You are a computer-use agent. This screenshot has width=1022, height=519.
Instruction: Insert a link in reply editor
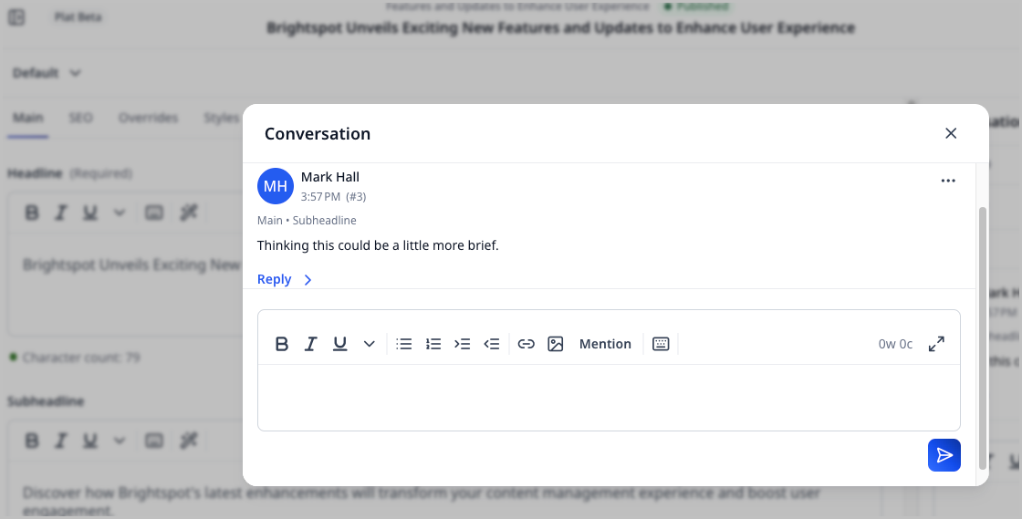pos(526,344)
